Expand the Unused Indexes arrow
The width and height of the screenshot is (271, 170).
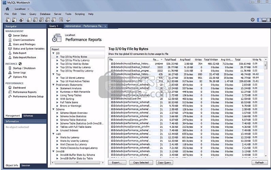coord(57,130)
